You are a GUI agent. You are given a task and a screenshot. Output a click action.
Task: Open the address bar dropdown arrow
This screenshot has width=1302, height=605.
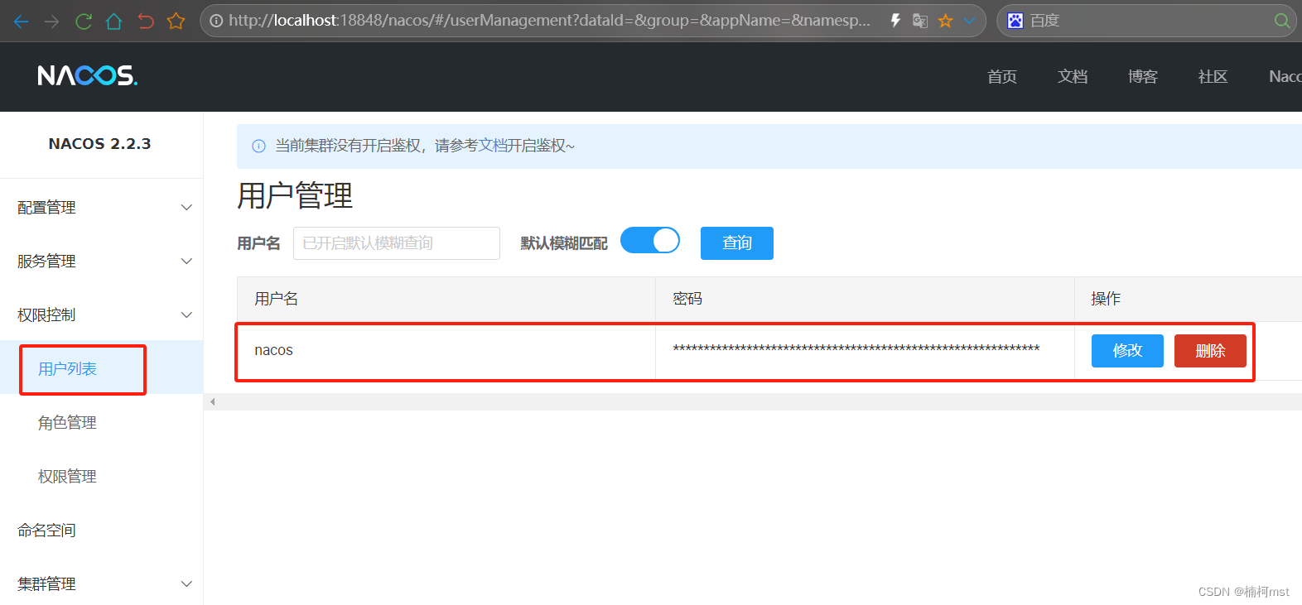pos(969,21)
